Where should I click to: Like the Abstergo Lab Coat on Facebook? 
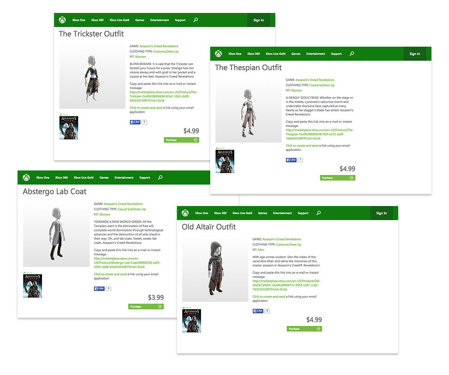coord(99,289)
